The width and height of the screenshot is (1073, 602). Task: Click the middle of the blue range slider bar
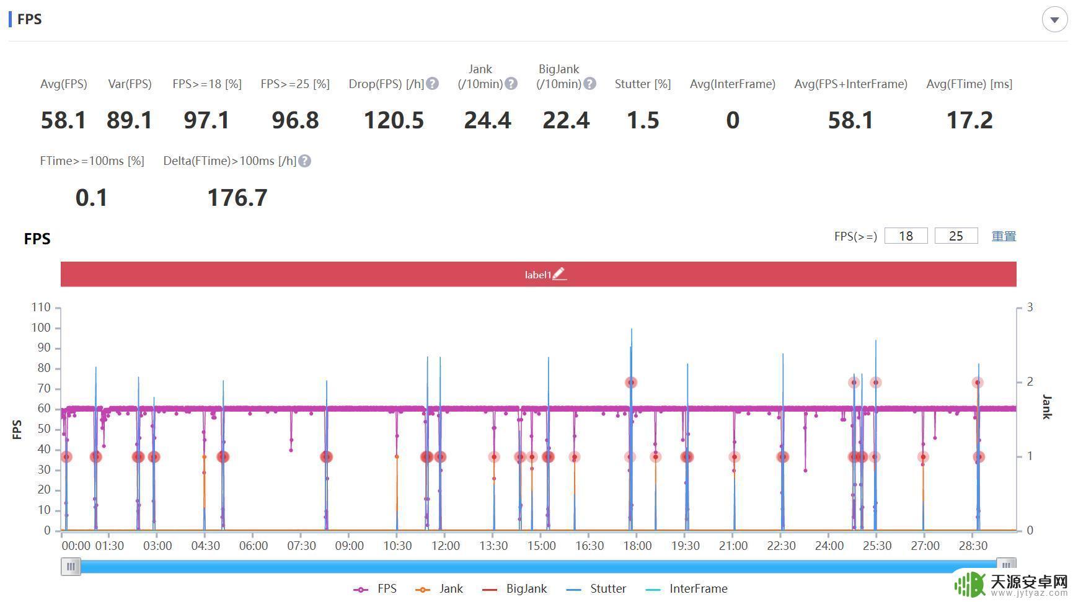tap(538, 566)
